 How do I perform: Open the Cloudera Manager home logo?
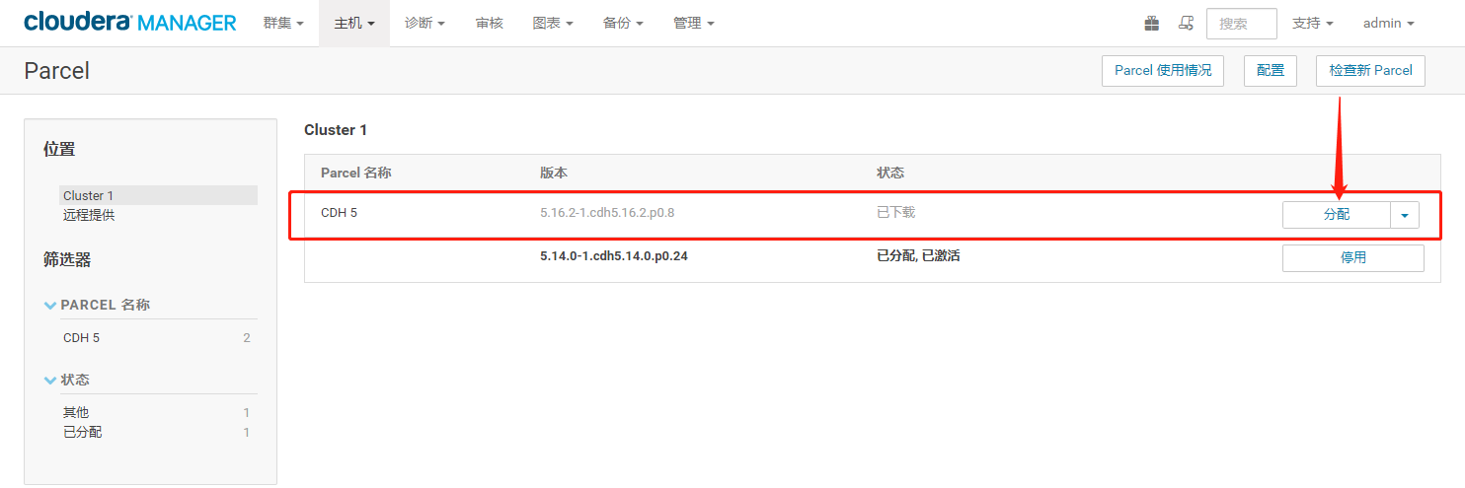[x=129, y=23]
